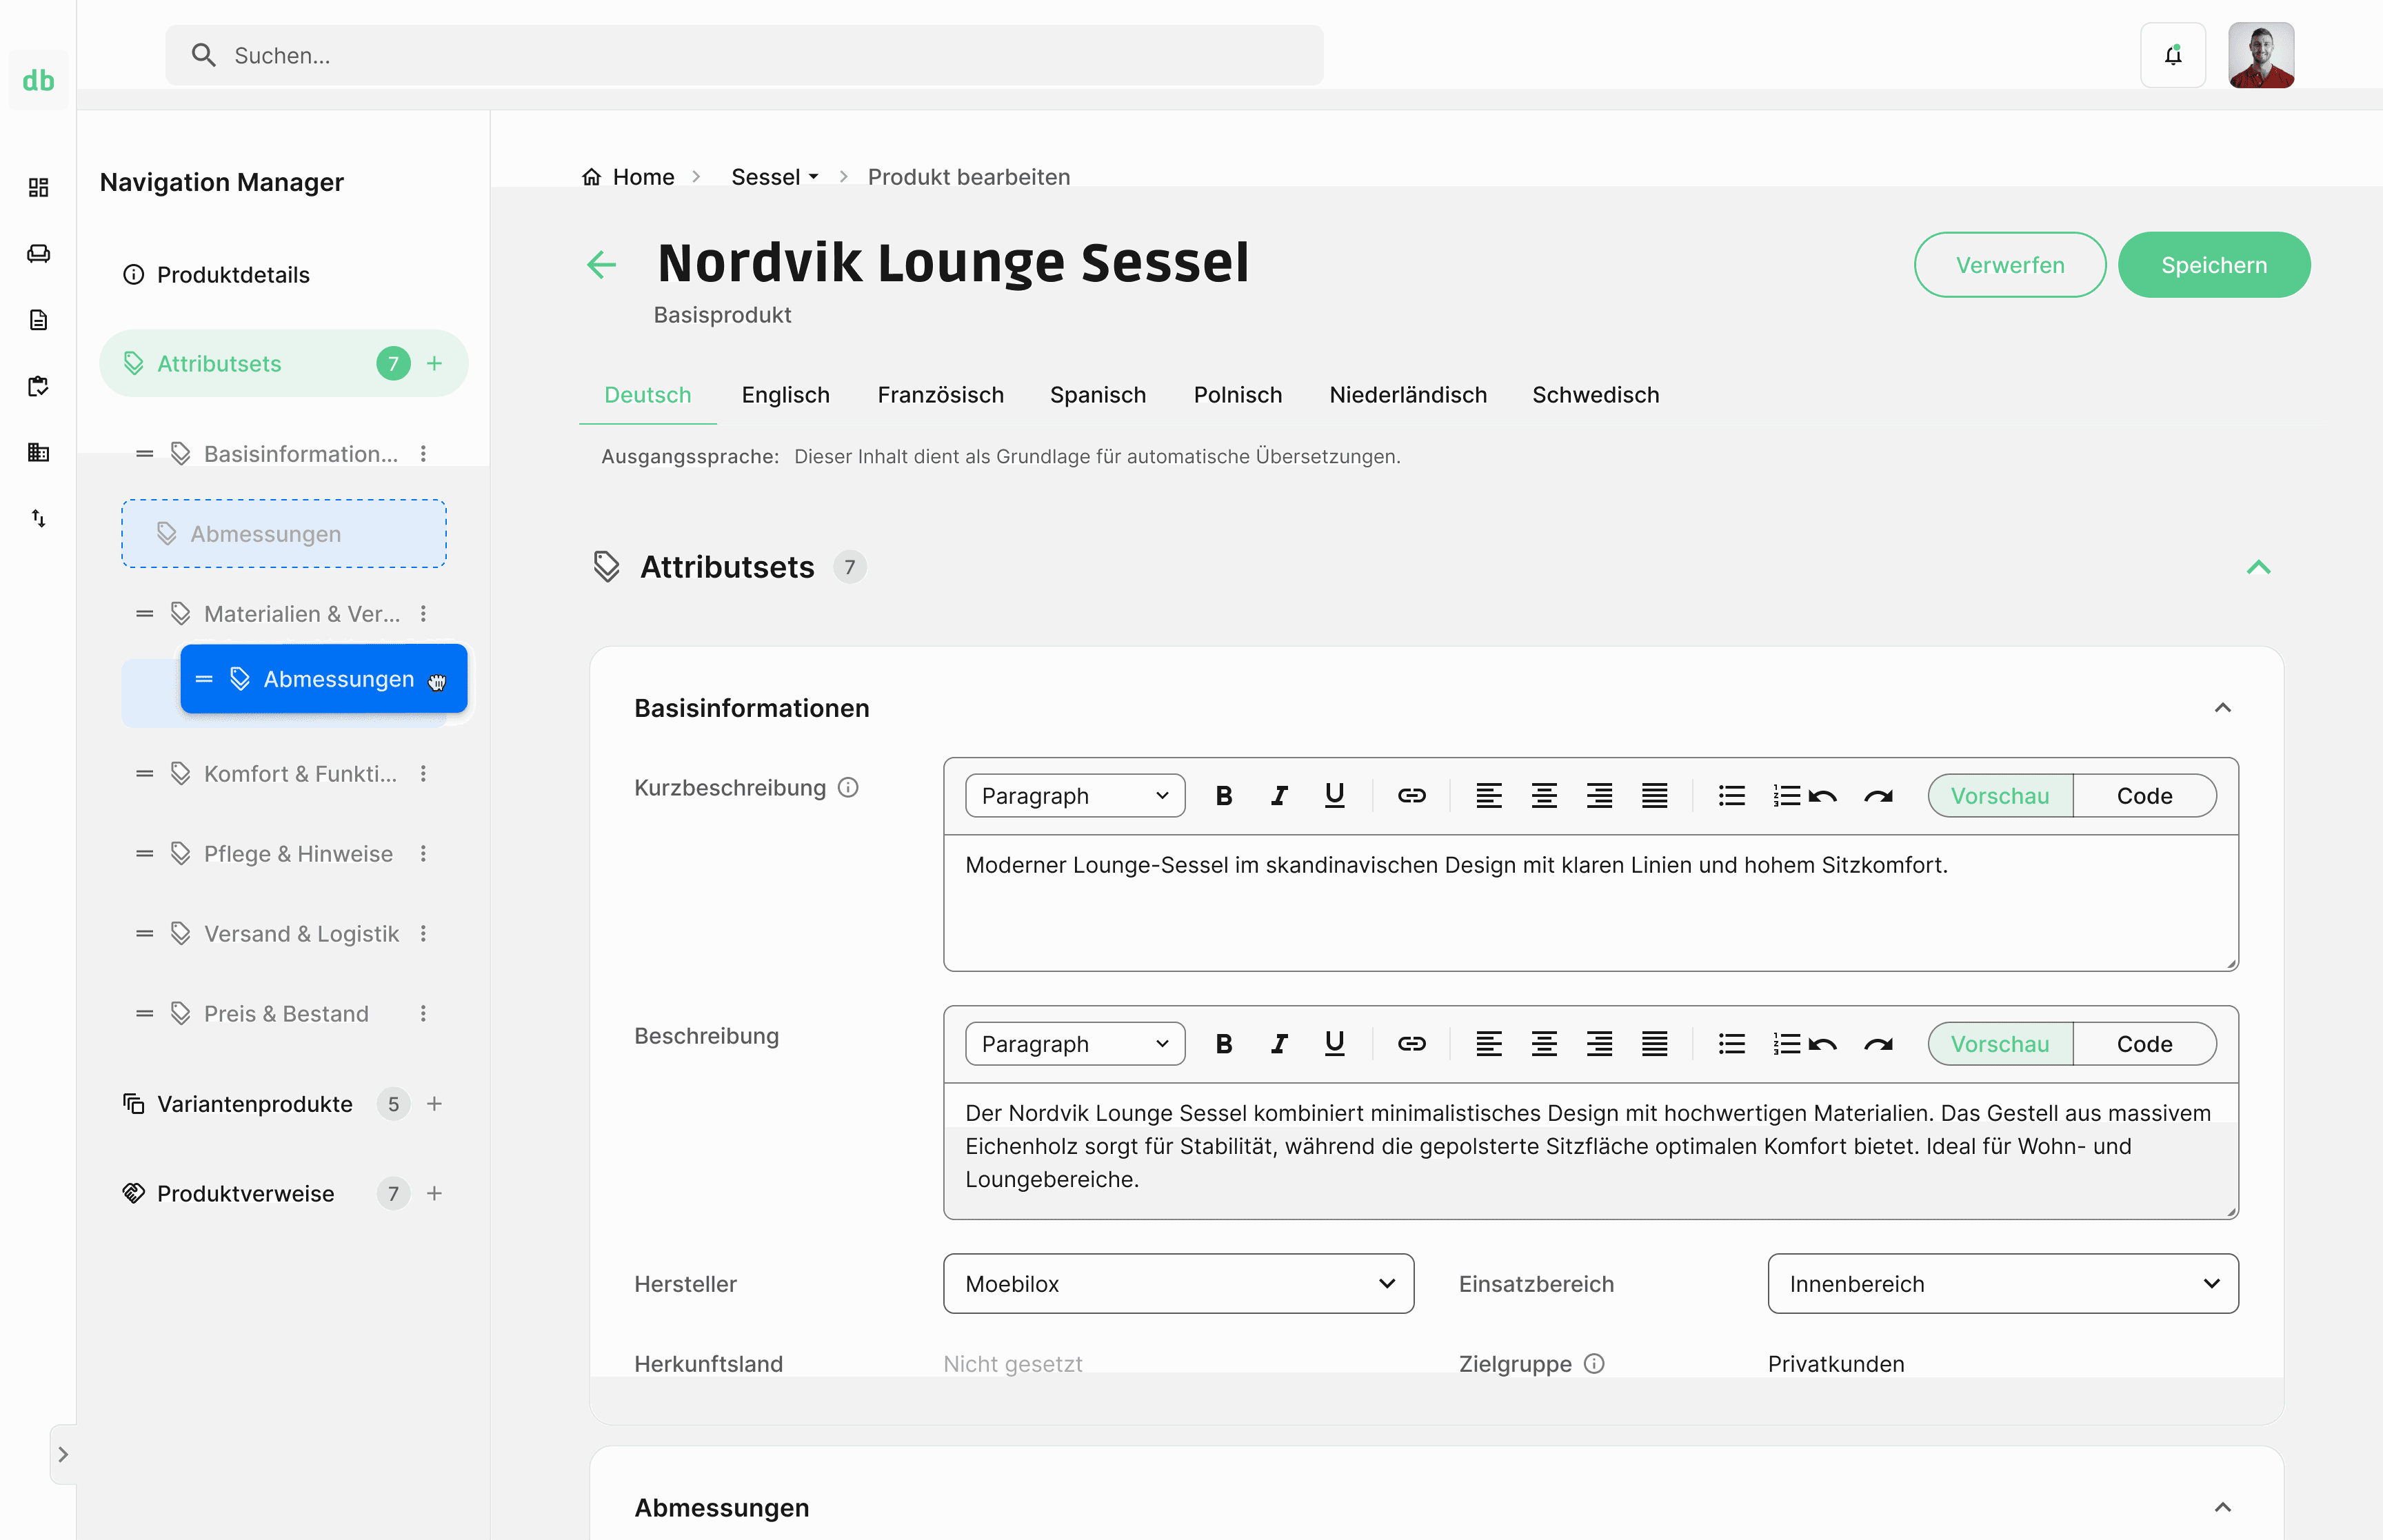Click the notification bell icon
The width and height of the screenshot is (2383, 1540).
click(2172, 55)
